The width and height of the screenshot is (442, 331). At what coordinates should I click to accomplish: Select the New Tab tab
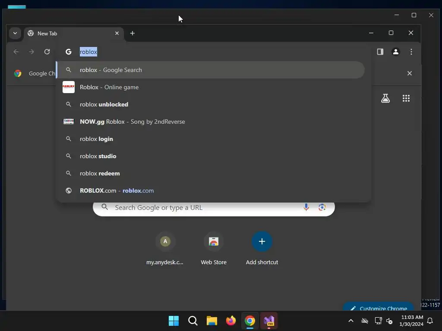[74, 34]
